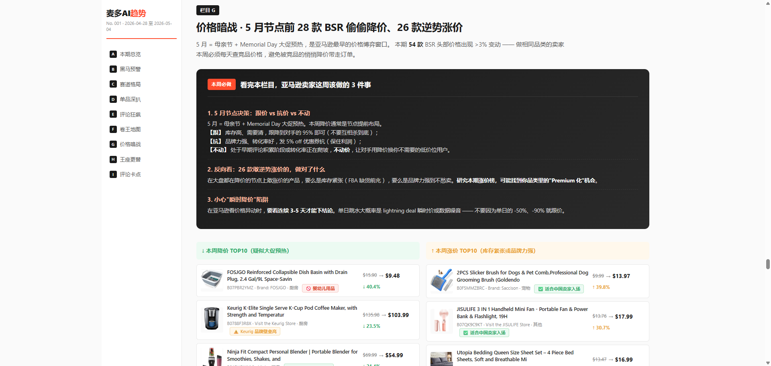
Task: Open the Keurig coffee maker product image
Action: tap(212, 319)
